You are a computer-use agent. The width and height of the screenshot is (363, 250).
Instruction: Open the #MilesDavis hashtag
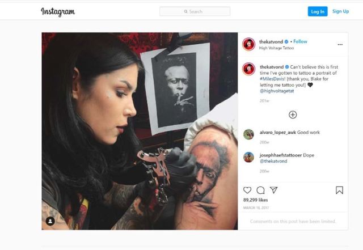[x=272, y=79]
